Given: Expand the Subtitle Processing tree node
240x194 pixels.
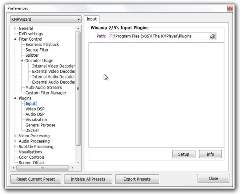Looking at the screenshot, I should 15,146.
